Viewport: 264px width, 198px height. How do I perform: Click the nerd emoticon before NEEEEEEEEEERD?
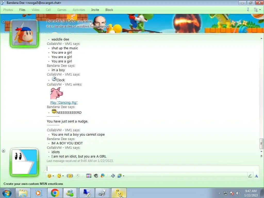tap(54, 111)
